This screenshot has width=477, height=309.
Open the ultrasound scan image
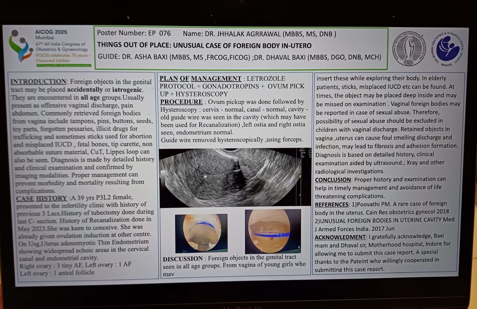[x=235, y=177]
